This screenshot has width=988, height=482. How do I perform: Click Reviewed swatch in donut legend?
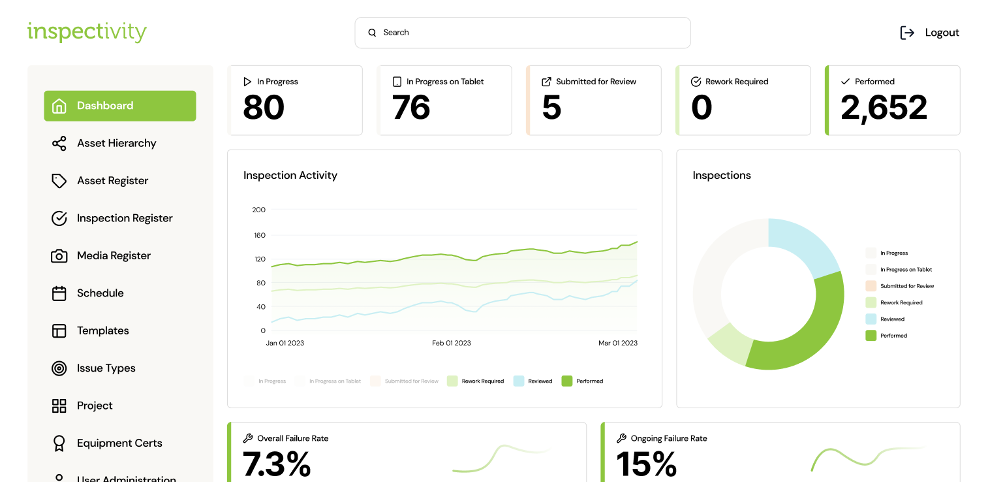click(x=871, y=319)
